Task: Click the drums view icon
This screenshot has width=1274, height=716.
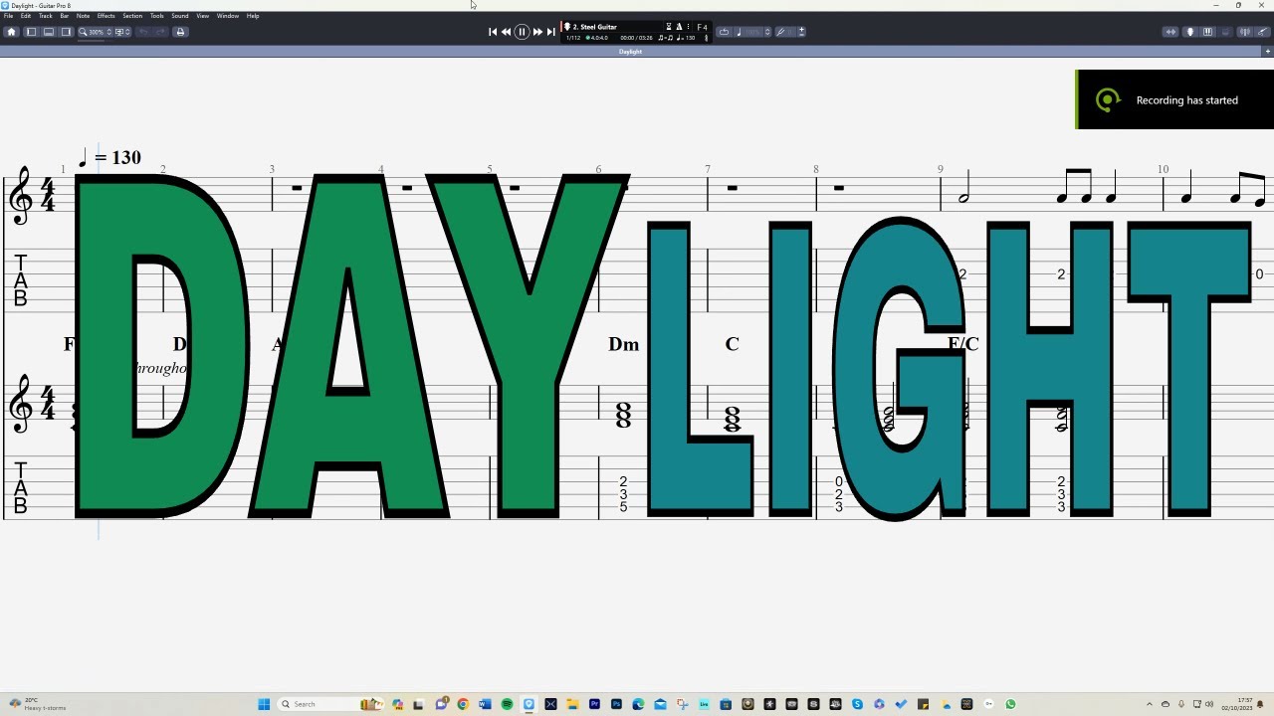Action: click(x=1225, y=32)
